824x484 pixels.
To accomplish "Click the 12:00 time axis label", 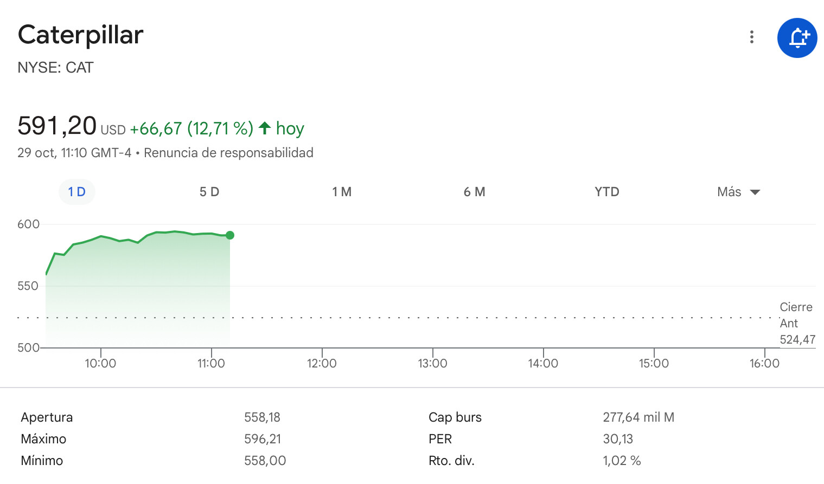I will (322, 363).
